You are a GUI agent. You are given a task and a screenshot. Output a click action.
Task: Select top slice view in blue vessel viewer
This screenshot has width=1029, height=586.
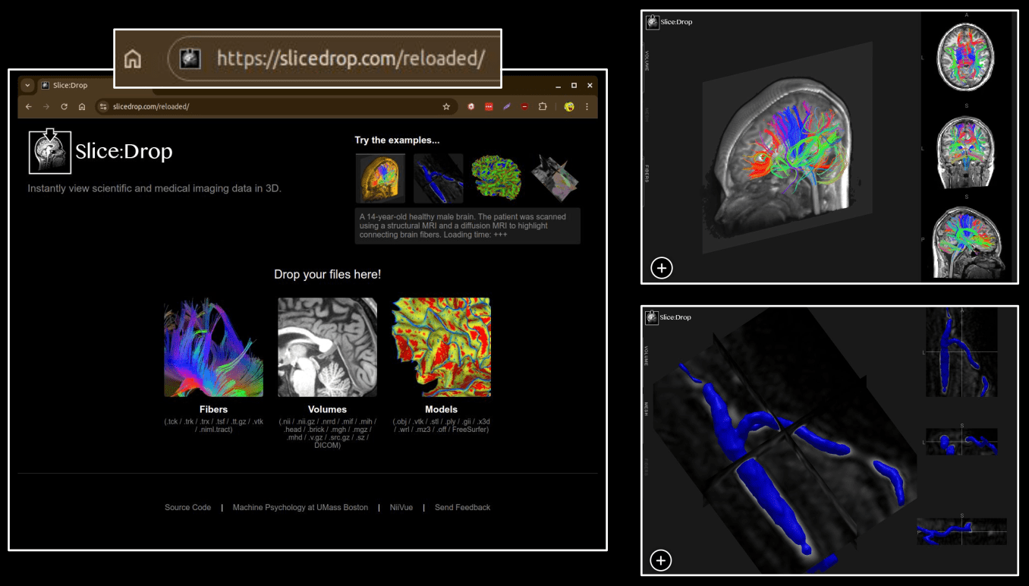(961, 352)
